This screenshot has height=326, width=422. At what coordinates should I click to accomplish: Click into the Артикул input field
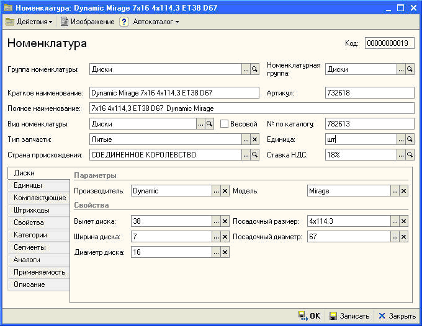pos(369,93)
